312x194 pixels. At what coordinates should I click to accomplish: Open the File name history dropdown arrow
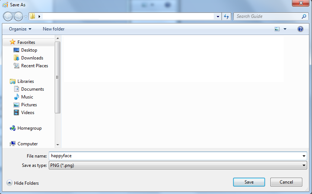[x=304, y=156]
